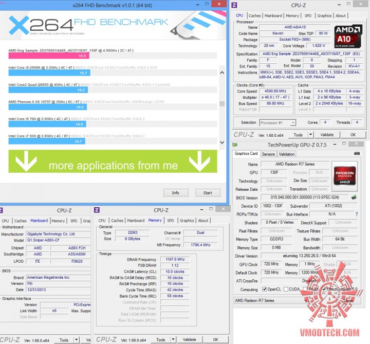Screen dimensions: 370x344
Task: Open About tab in CPU-Z Memory window
Action: (203, 221)
